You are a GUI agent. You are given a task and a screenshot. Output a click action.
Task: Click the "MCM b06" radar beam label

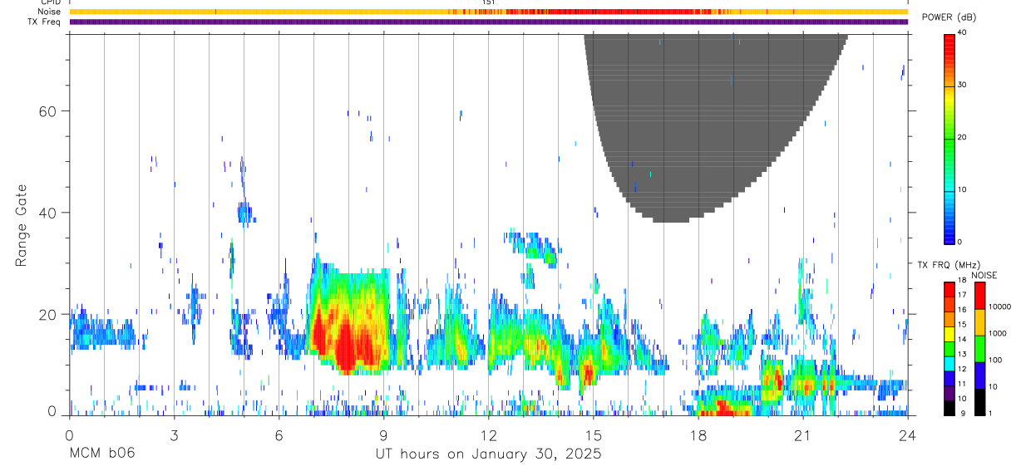coord(101,454)
